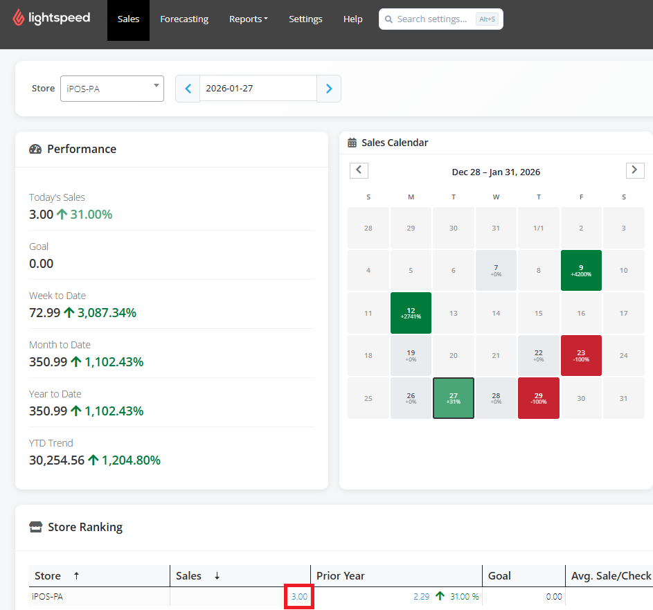Open the Forecasting tab
This screenshot has width=653, height=610.
[x=184, y=19]
